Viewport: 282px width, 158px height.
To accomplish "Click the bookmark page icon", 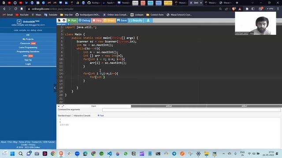I will [22, 9].
